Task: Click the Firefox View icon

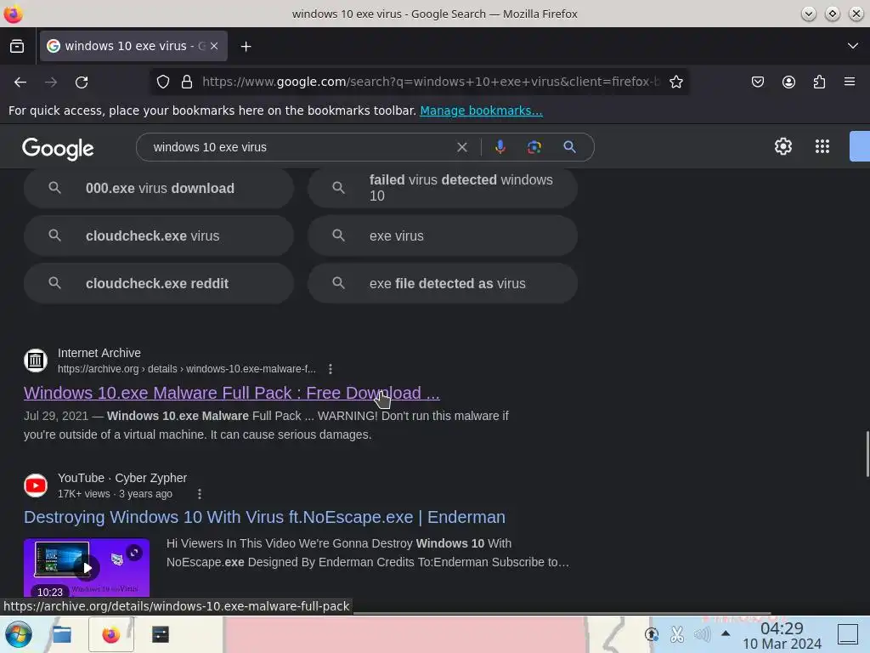Action: coord(17,46)
